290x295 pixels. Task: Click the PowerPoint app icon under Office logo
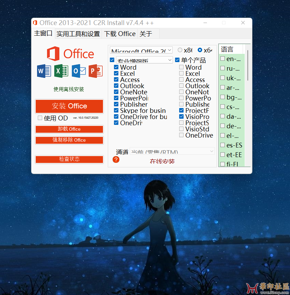96,71
